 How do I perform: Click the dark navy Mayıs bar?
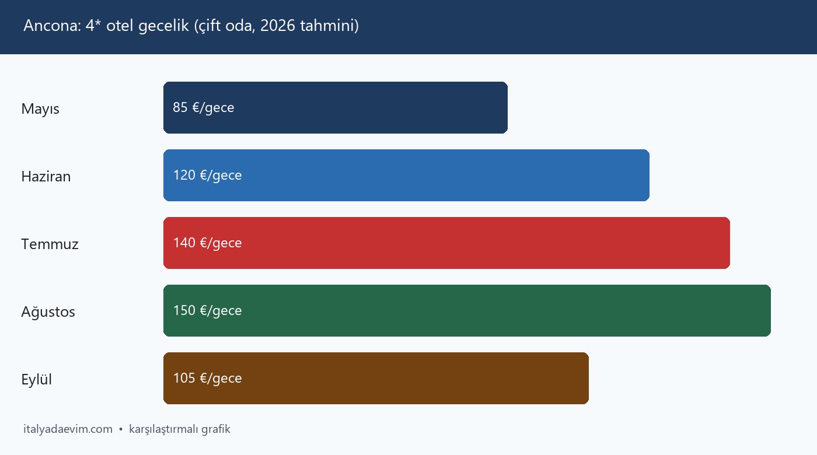click(x=336, y=107)
